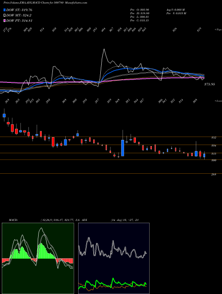
Task: Click the 352 price level label
Action: click(214, 138)
